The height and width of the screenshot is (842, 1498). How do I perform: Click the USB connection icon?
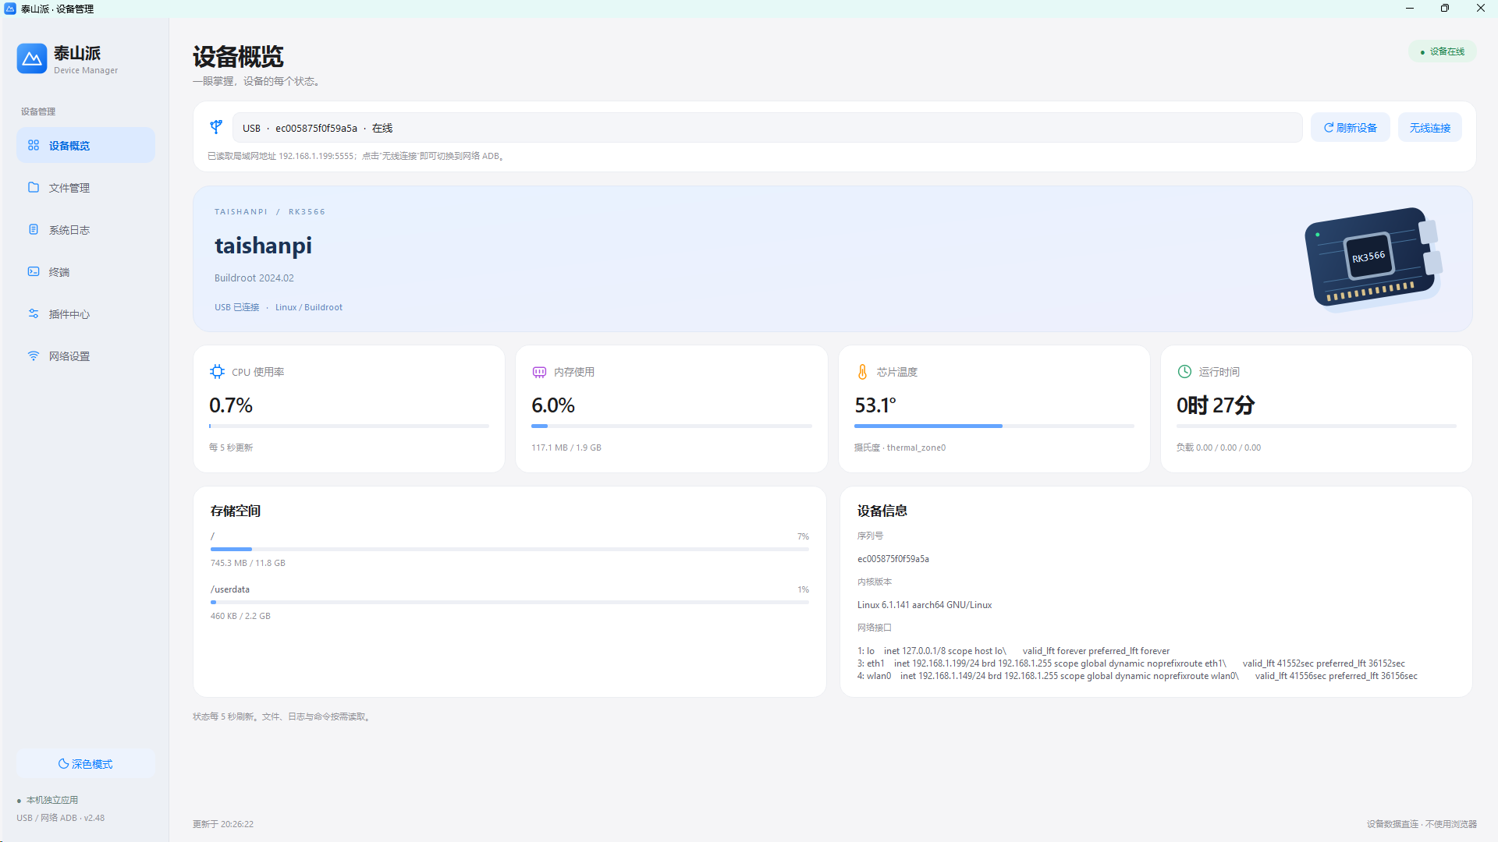(216, 126)
